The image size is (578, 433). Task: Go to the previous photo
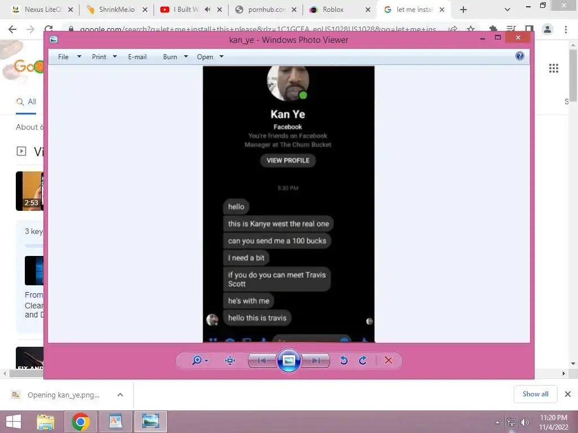pyautogui.click(x=262, y=360)
